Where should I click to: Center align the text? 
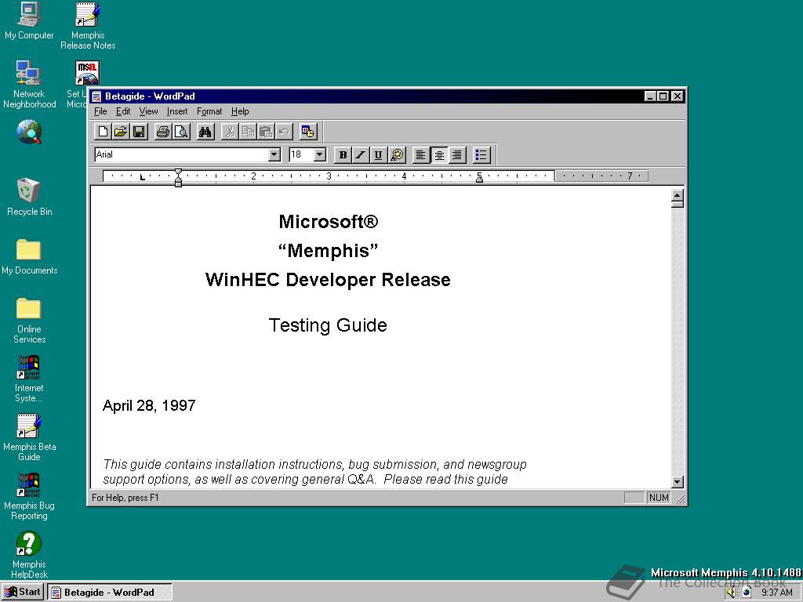[x=439, y=154]
